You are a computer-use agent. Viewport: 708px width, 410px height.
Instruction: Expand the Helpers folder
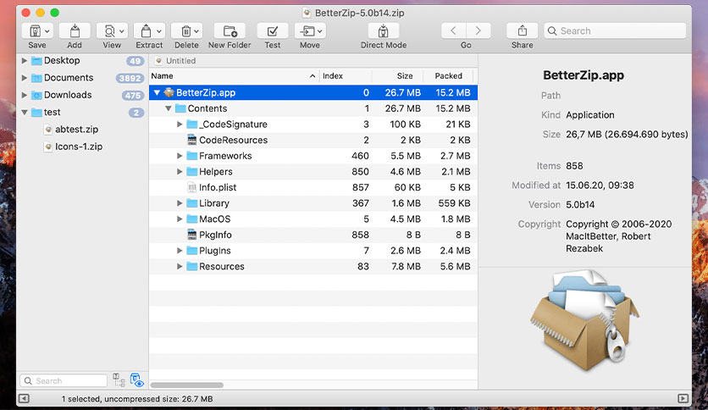[x=180, y=172]
